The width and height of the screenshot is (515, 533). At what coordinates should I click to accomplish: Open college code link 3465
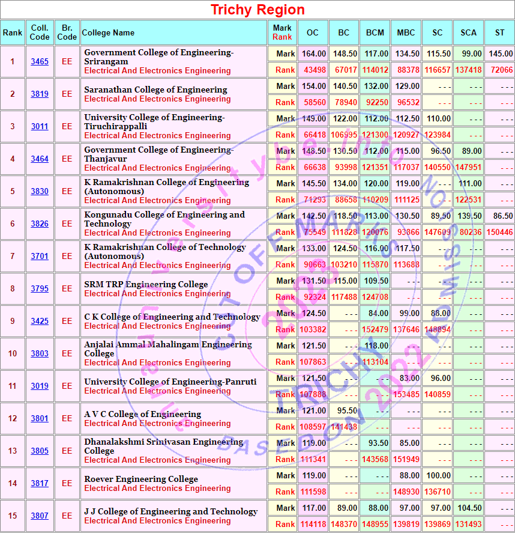click(40, 62)
